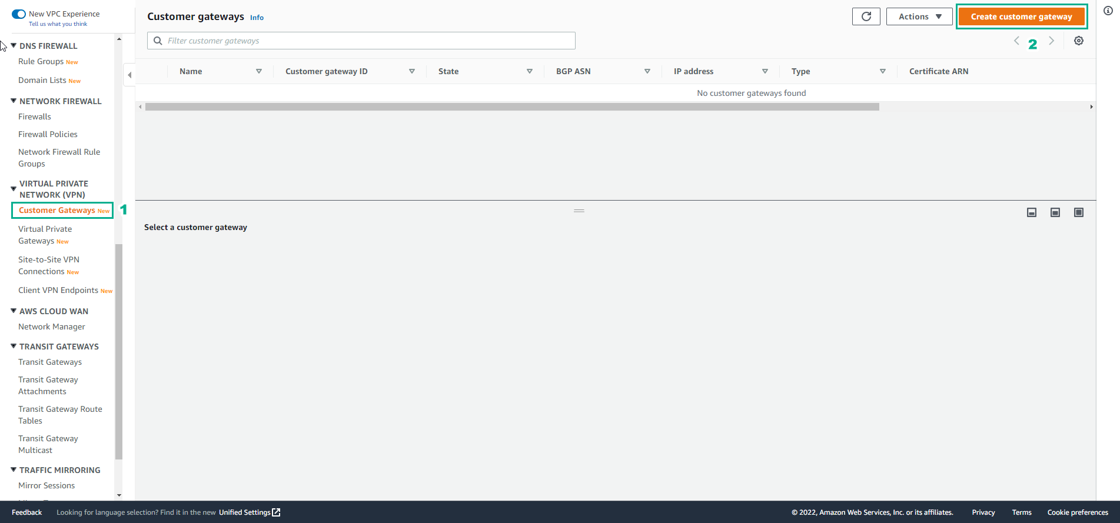Click sidebar scroll up arrow
The height and width of the screenshot is (523, 1120).
(x=119, y=39)
